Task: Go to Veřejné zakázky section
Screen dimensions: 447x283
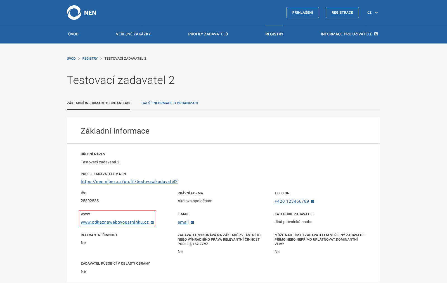Action: pos(133,34)
